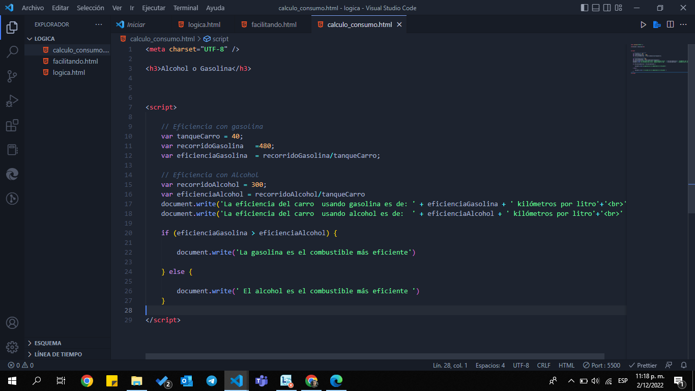The width and height of the screenshot is (695, 391).
Task: Open Google Chrome from taskbar
Action: (x=87, y=381)
